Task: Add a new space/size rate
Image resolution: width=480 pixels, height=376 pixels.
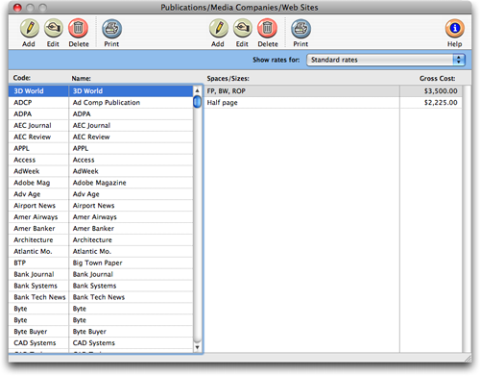Action: click(x=219, y=28)
